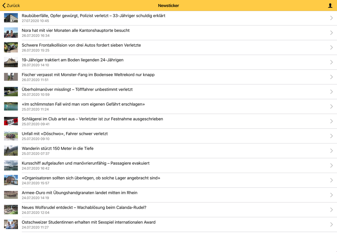Image resolution: width=337 pixels, height=252 pixels.
Task: Open chevron for Armee-Duro article
Action: click(331, 195)
